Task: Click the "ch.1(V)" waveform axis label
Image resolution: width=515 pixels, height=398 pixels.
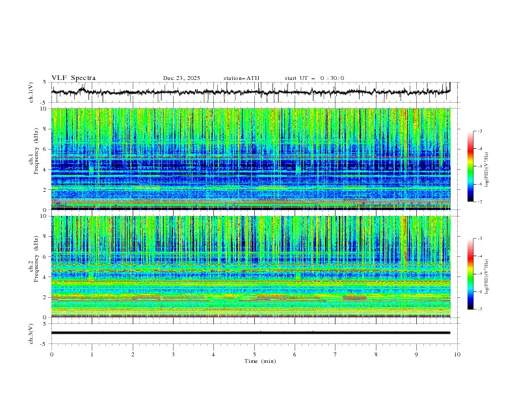Action: (31, 92)
